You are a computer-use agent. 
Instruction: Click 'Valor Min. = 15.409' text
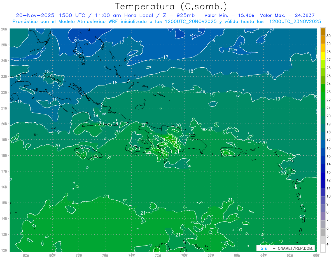coord(230,15)
